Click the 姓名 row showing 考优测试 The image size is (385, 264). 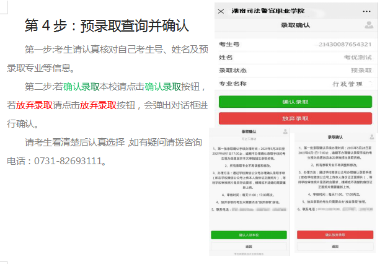[295, 58]
